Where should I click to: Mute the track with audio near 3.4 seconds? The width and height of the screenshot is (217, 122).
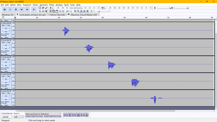(3, 42)
